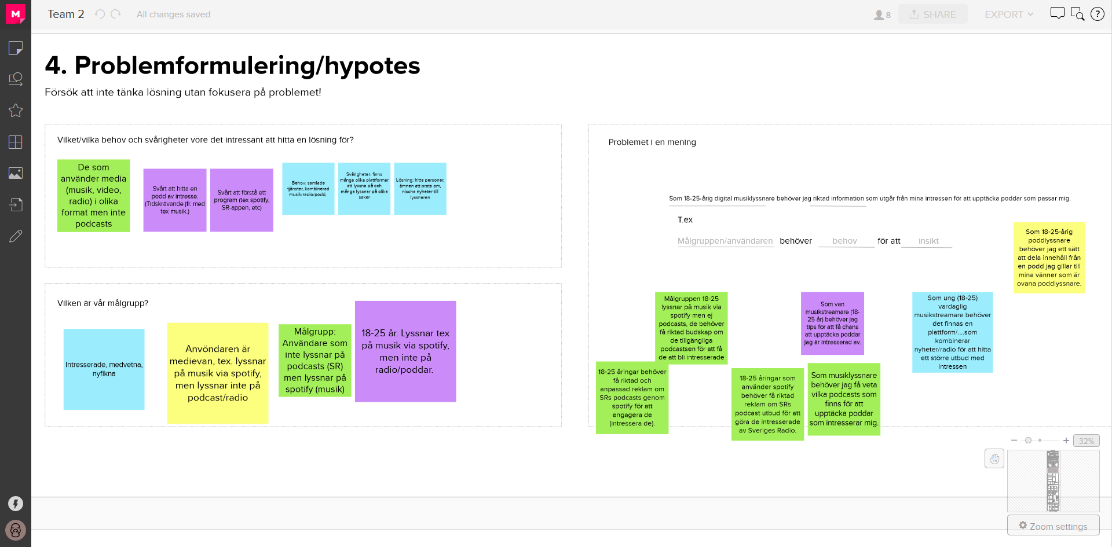Click the redo arrow
1112x547 pixels.
116,14
